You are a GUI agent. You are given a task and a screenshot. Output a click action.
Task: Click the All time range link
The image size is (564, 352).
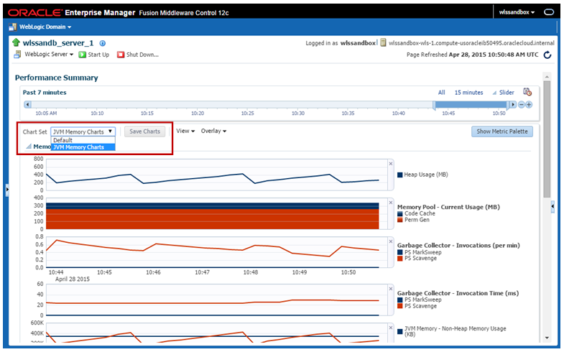point(442,93)
